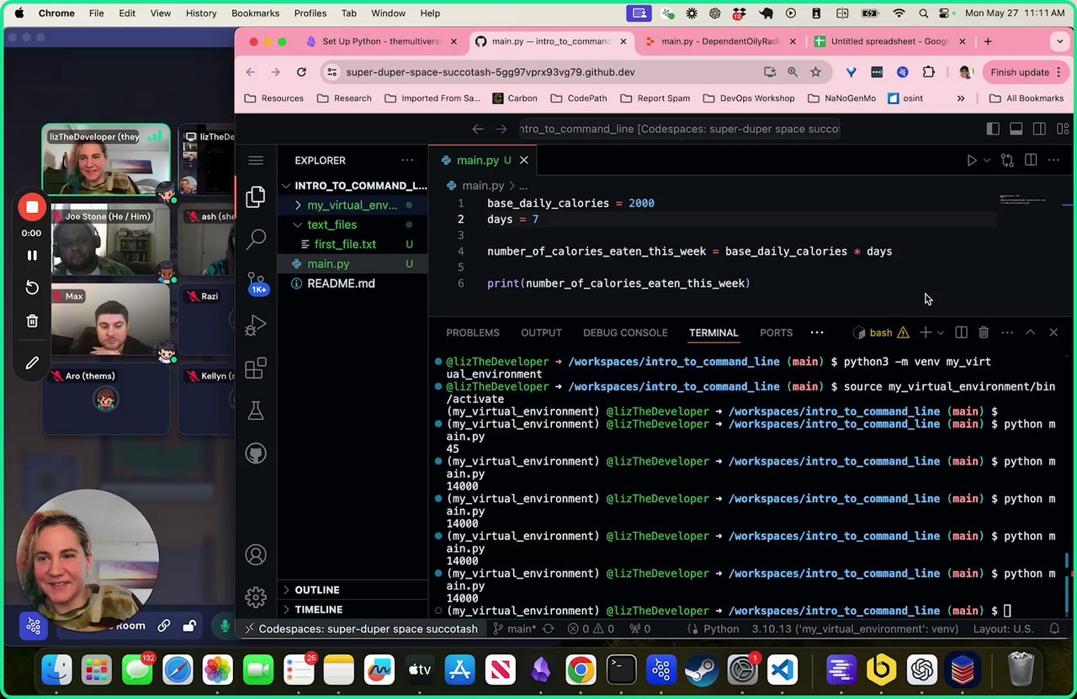Split the editor right
This screenshot has height=699, width=1077.
click(1031, 160)
